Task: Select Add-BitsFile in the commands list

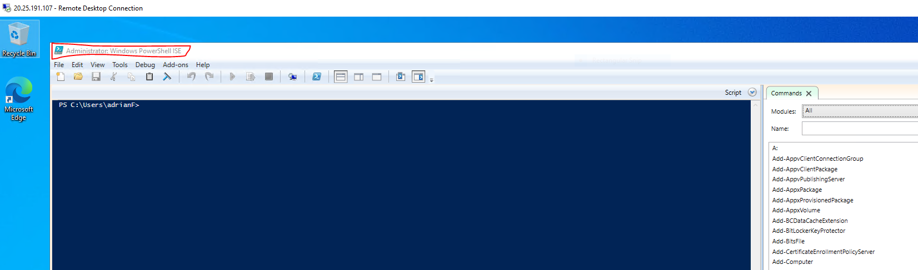Action: (x=788, y=241)
